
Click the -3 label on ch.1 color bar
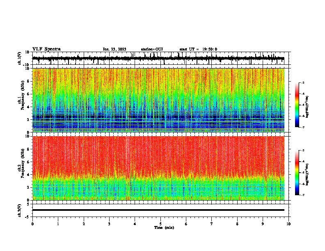click(x=303, y=82)
